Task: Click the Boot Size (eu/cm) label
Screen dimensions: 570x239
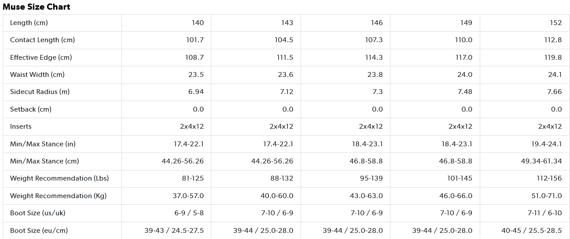Action: [x=39, y=231]
